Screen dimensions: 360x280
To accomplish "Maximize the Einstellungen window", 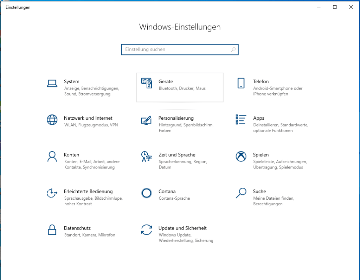I will (335, 7).
